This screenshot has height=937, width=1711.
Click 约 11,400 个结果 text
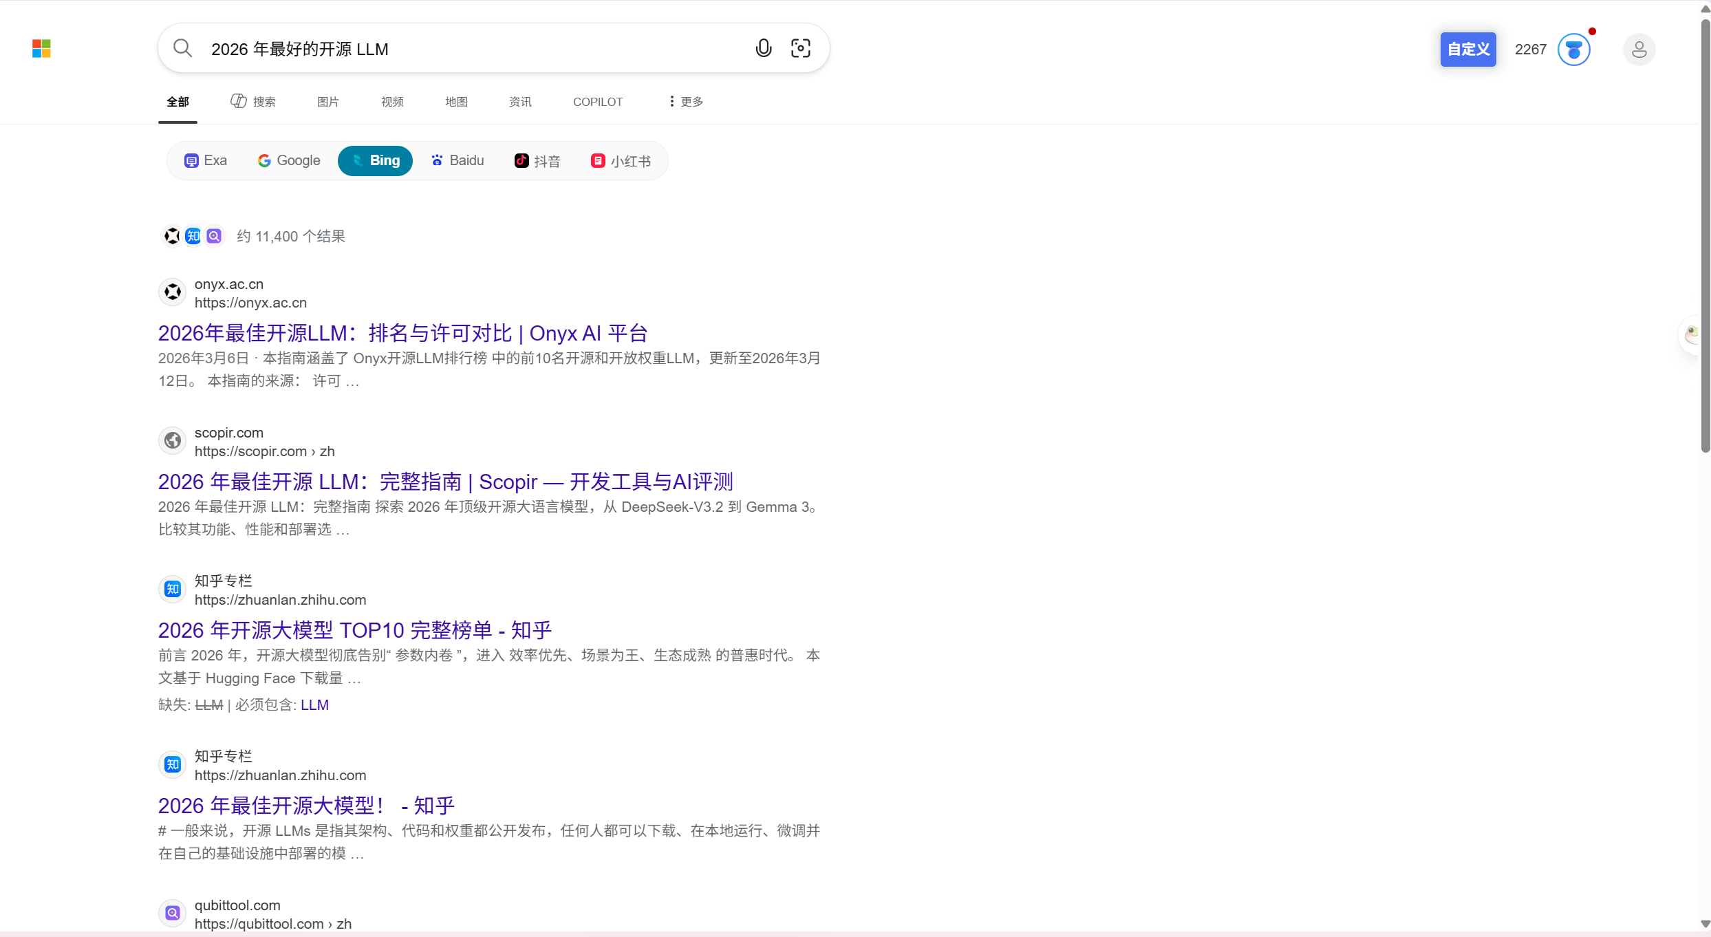tap(291, 237)
